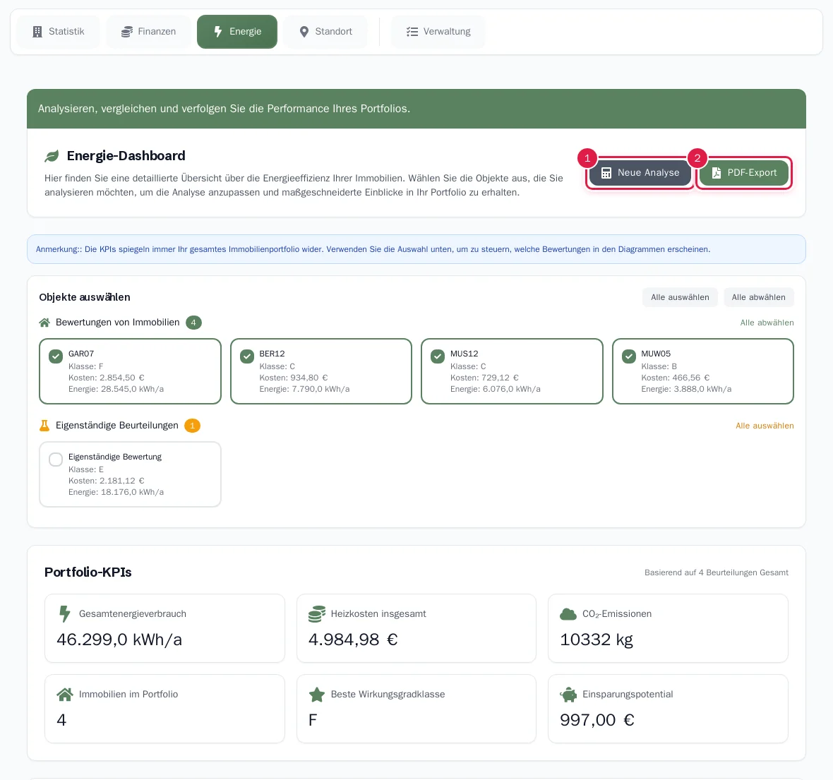Go to the Standort tab
This screenshot has height=780, width=833.
[325, 32]
